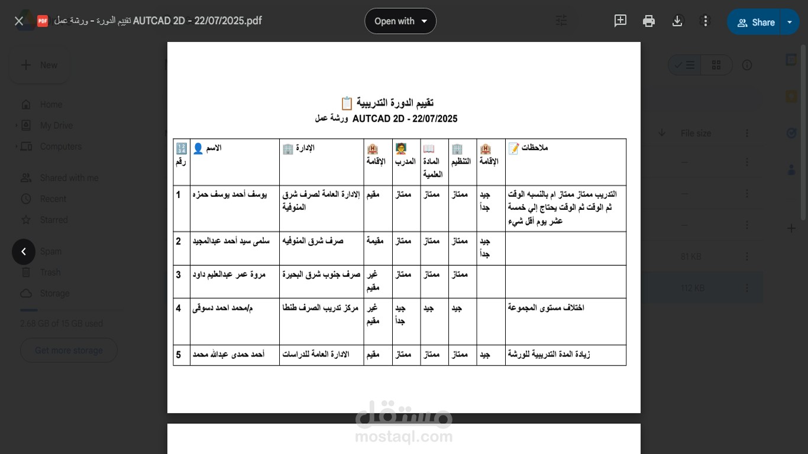808x454 pixels.
Task: Click the note 'اختلاف مستوى المجموعة'
Action: tap(546, 308)
